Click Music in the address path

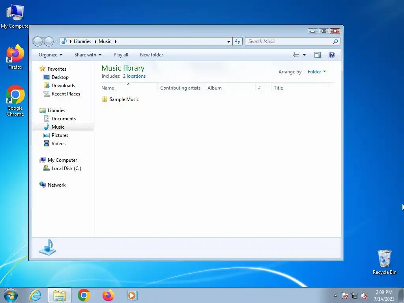click(x=105, y=41)
